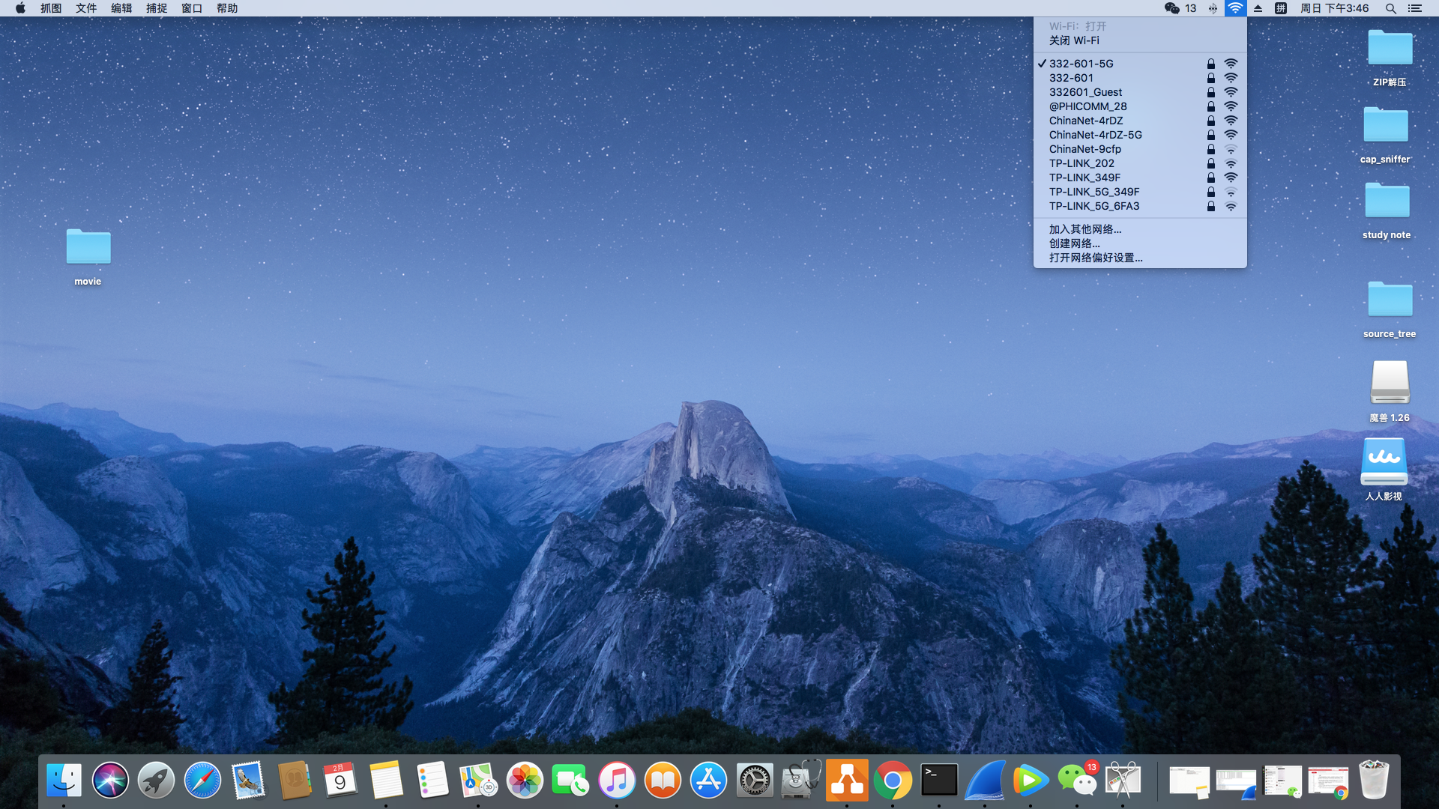Open the 捕捉 menu
The height and width of the screenshot is (809, 1439).
pyautogui.click(x=157, y=8)
